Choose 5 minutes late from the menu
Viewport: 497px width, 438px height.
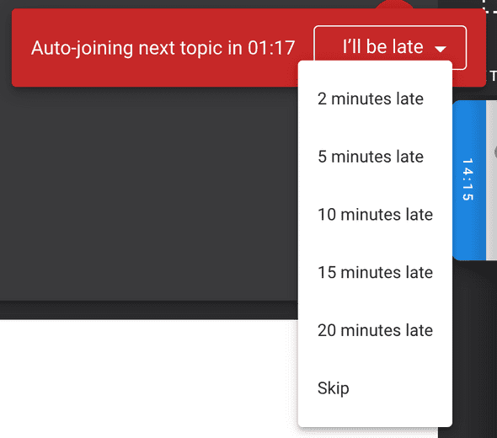click(375, 157)
